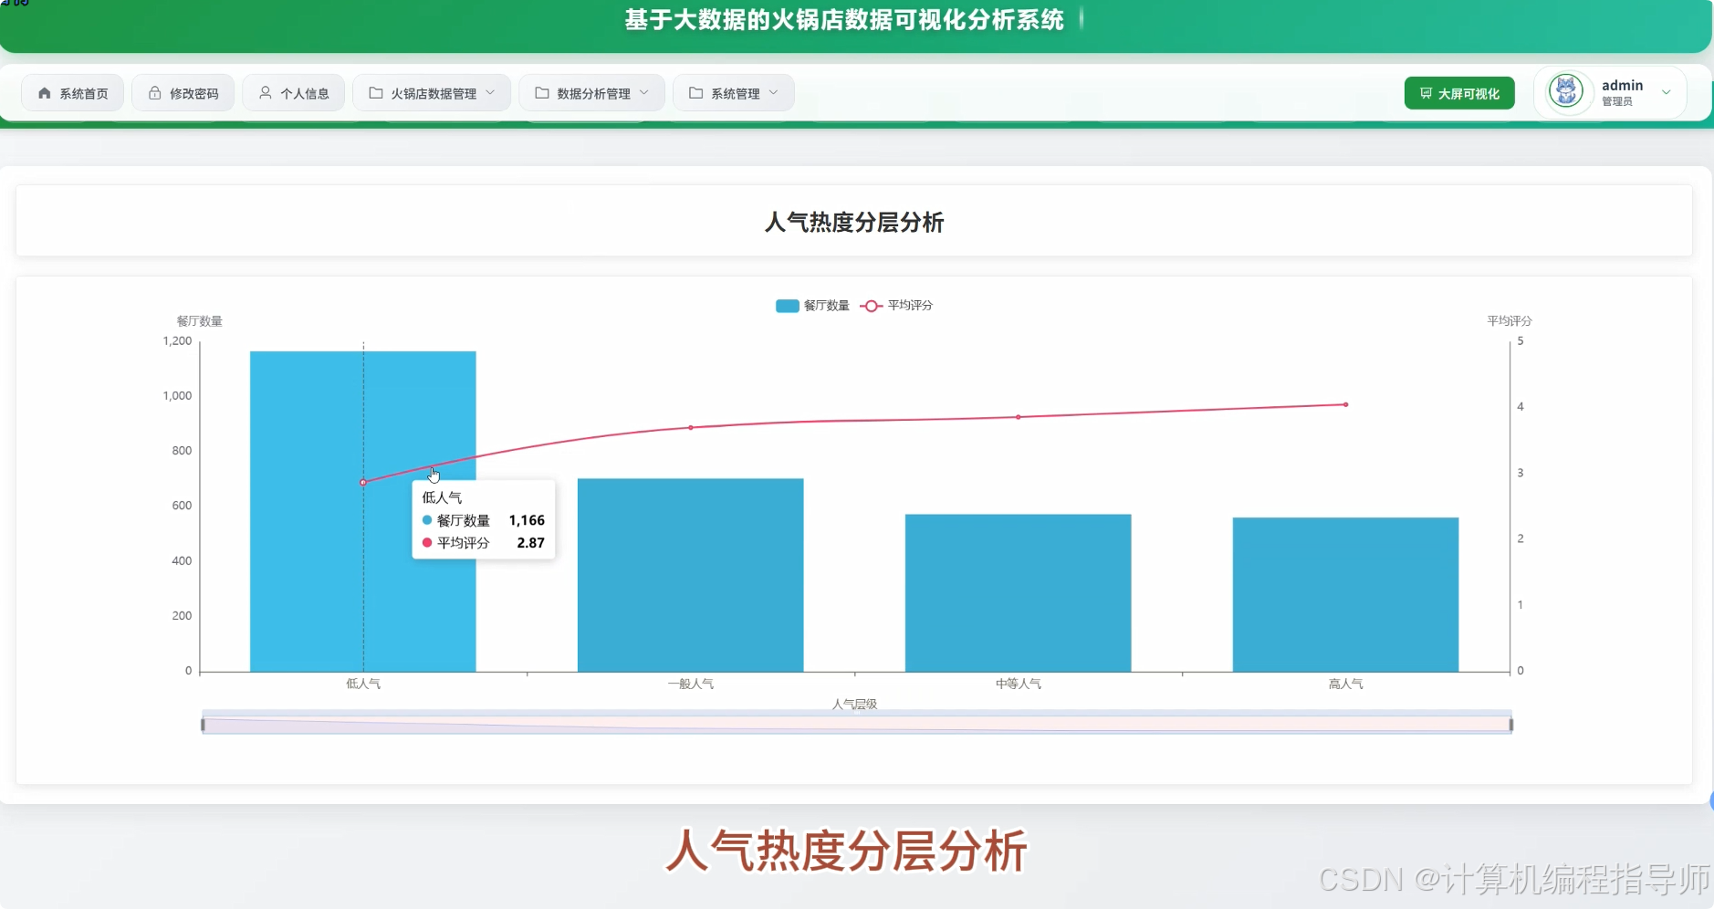Click the folder icon of 数据分析管理

[x=542, y=93]
